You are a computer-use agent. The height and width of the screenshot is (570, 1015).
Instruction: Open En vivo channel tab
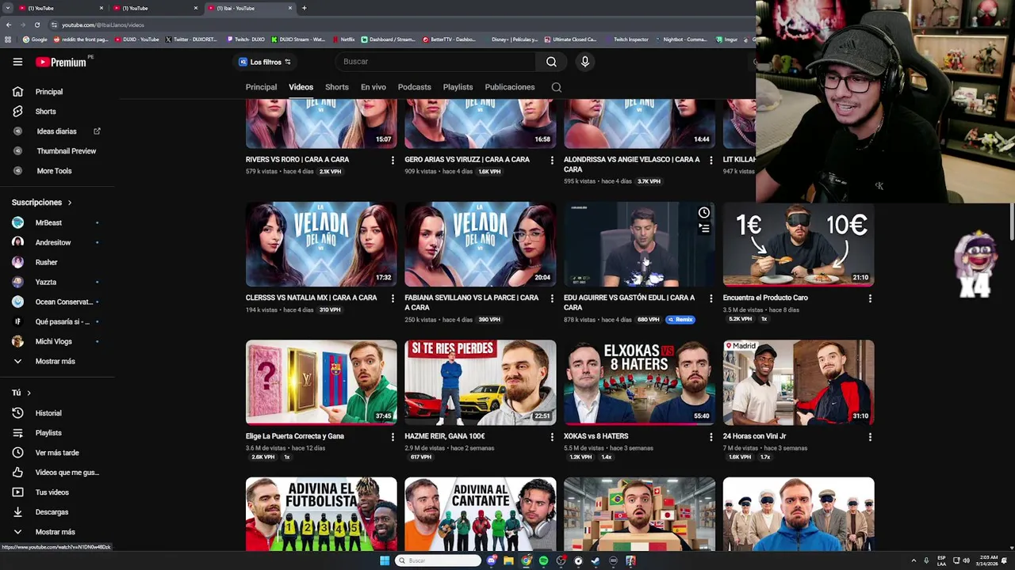pyautogui.click(x=373, y=87)
